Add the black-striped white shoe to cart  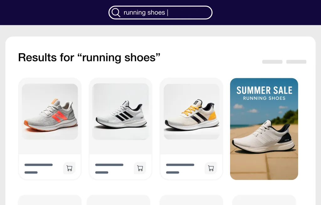click(140, 168)
